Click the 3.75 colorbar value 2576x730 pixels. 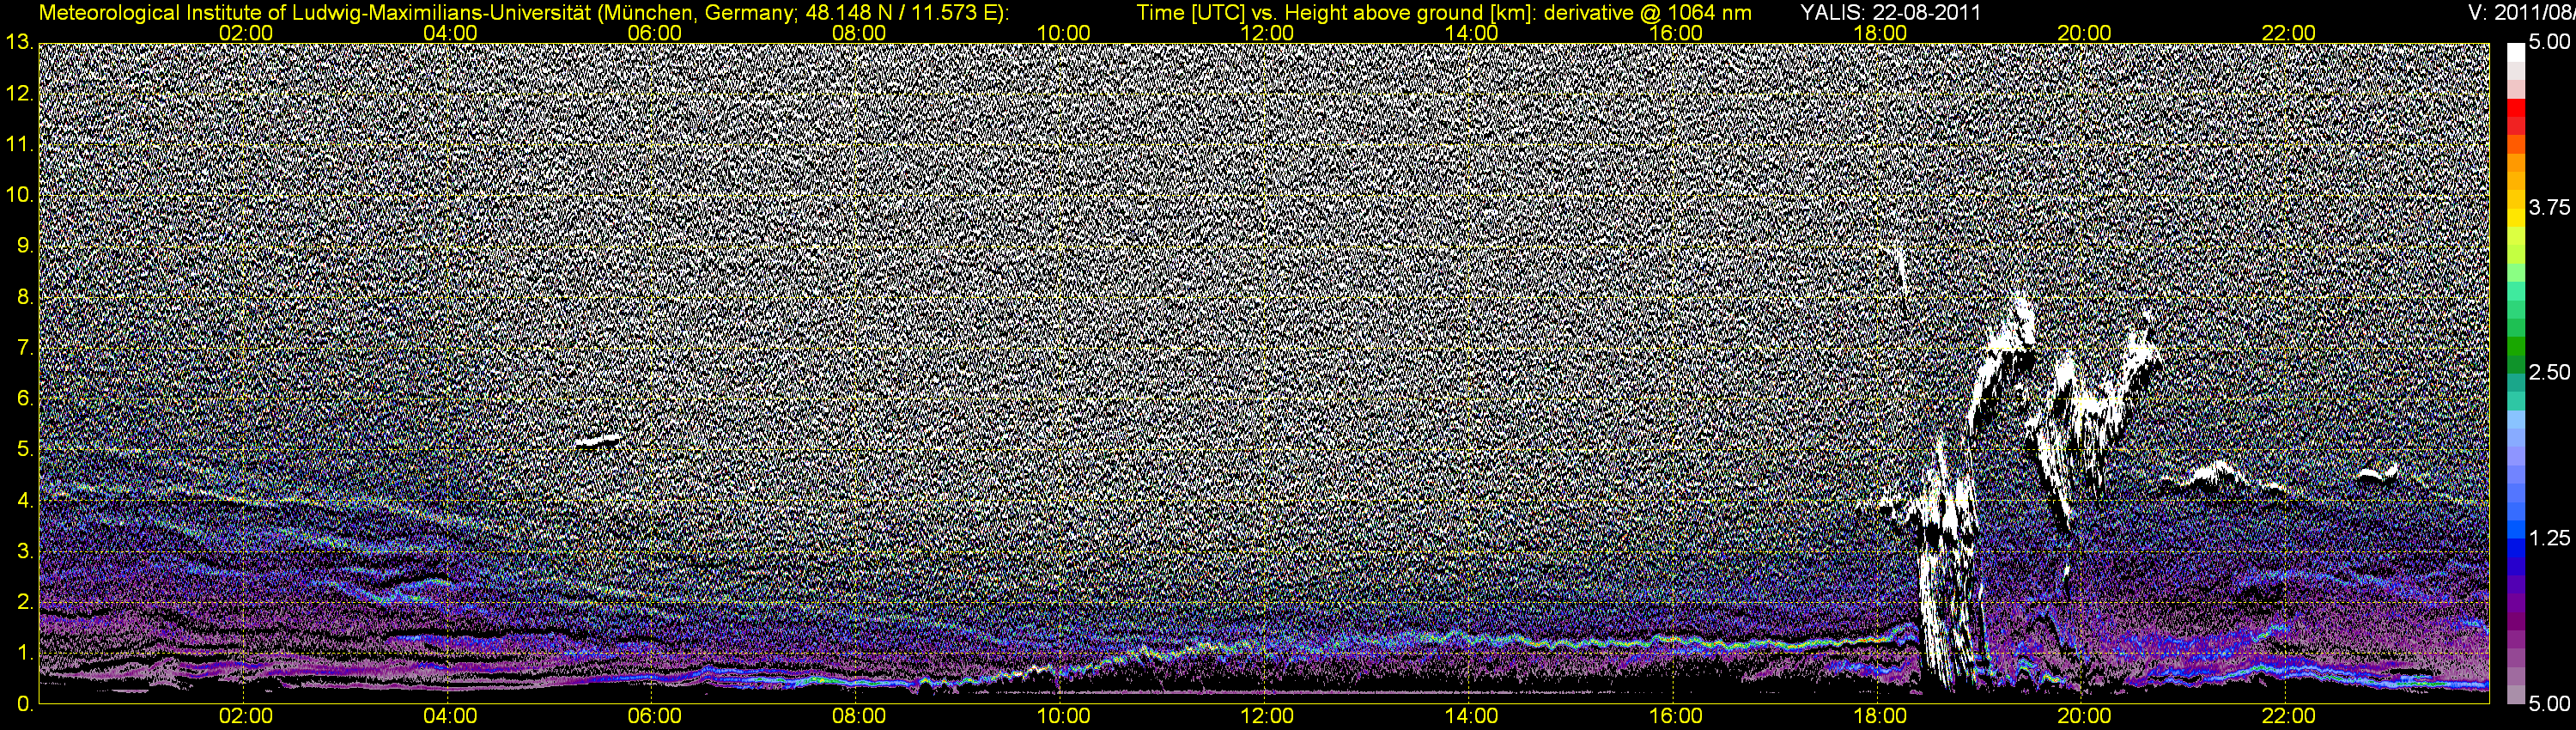point(2548,208)
